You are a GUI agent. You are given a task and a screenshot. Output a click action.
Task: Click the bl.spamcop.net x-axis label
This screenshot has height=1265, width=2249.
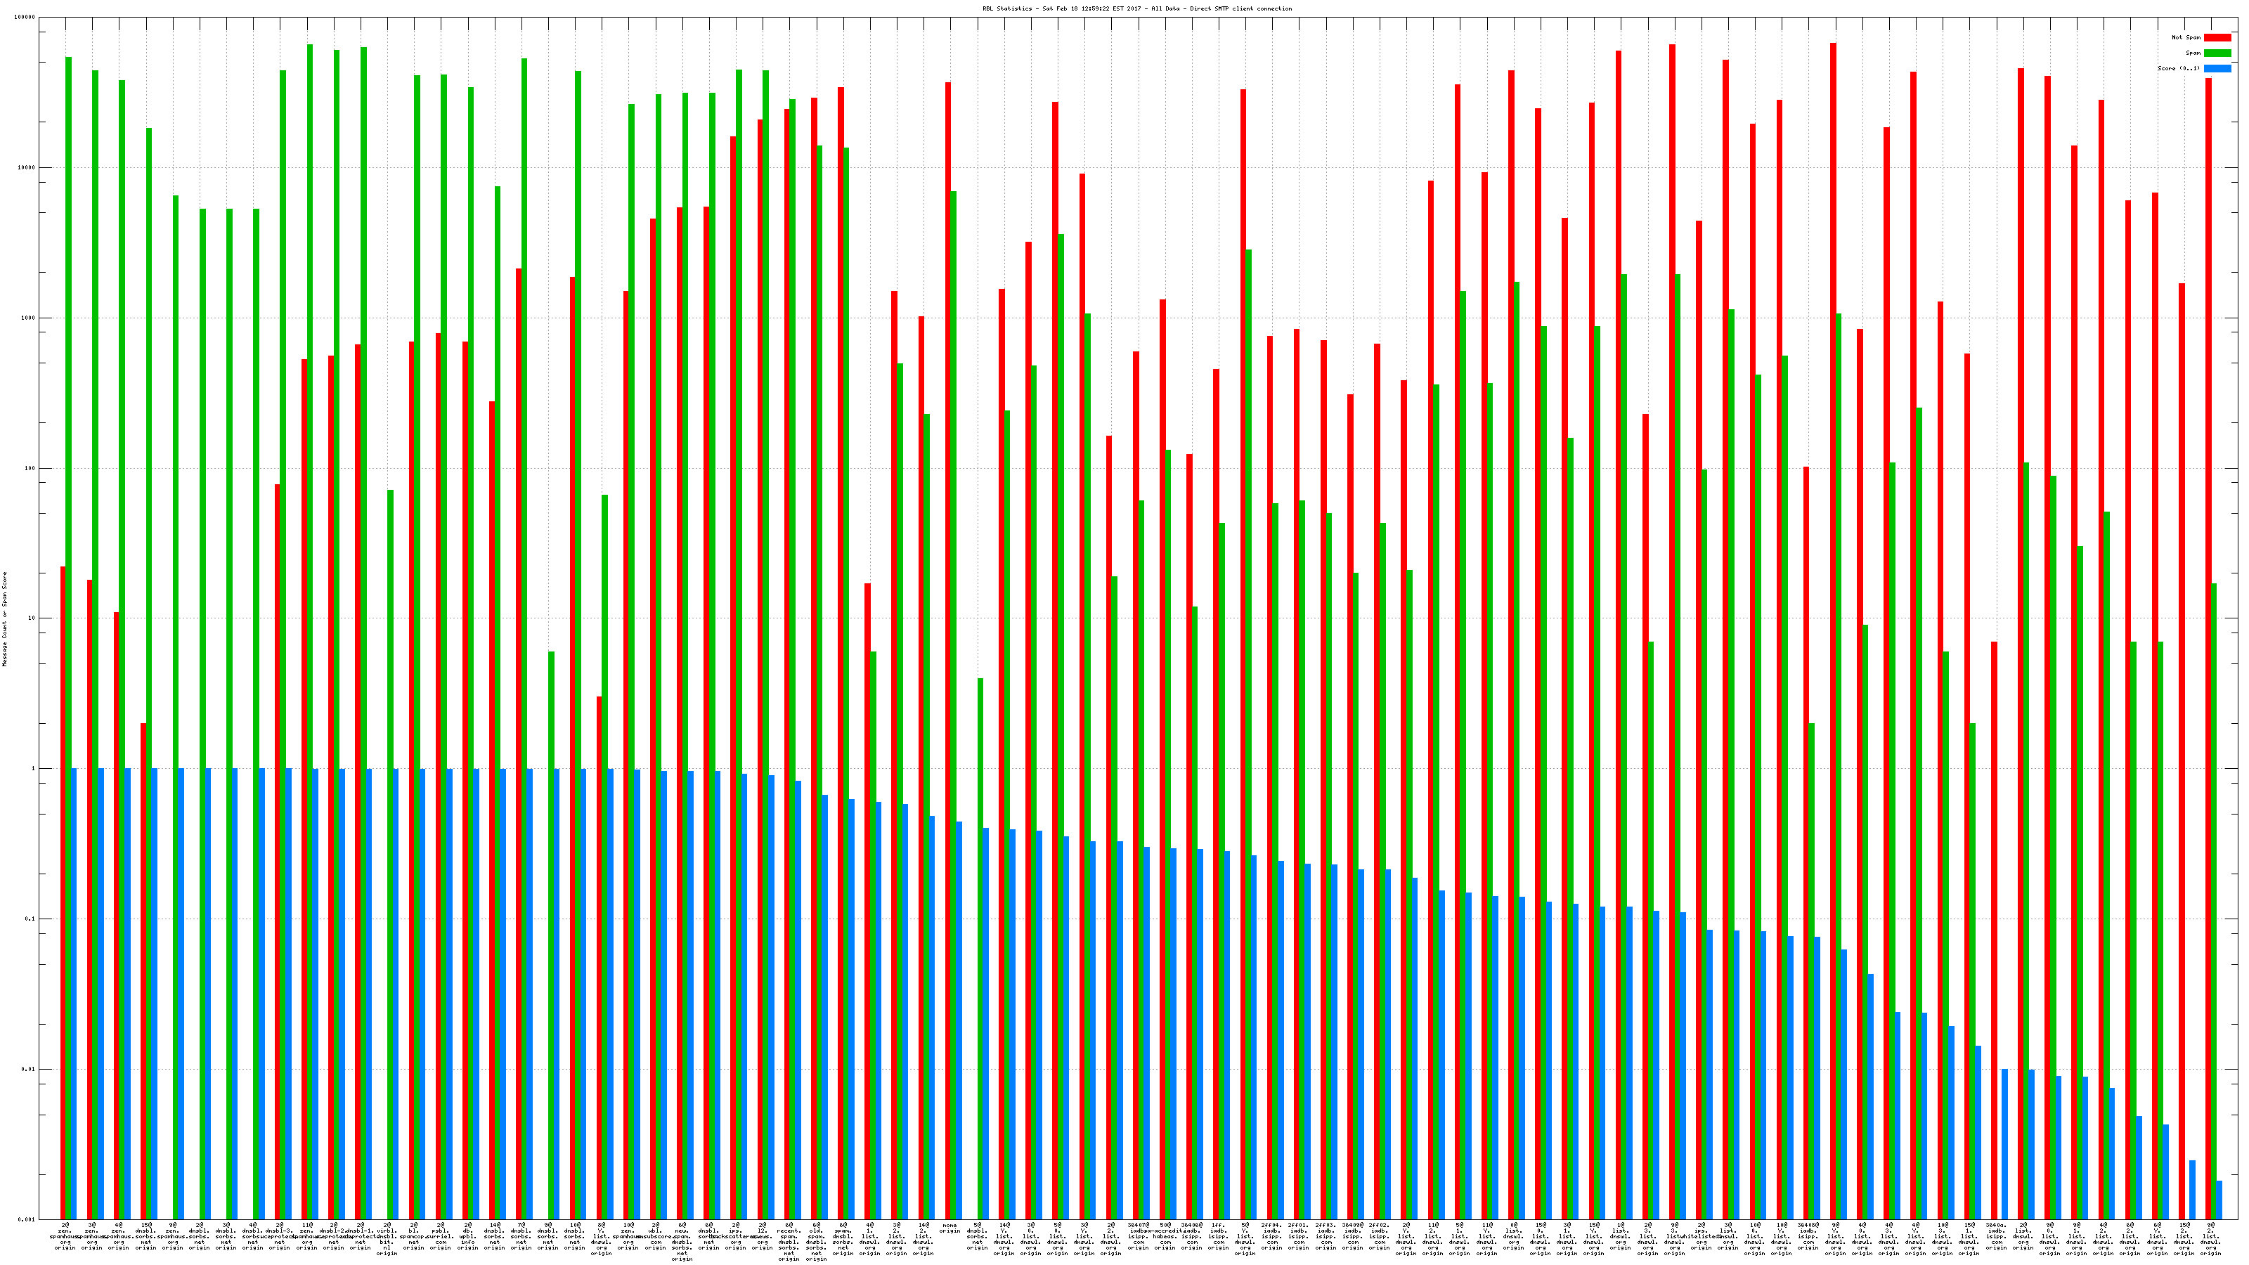click(414, 1237)
